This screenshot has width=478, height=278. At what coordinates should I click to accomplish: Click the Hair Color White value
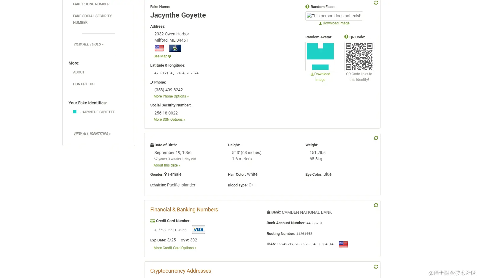click(x=252, y=174)
